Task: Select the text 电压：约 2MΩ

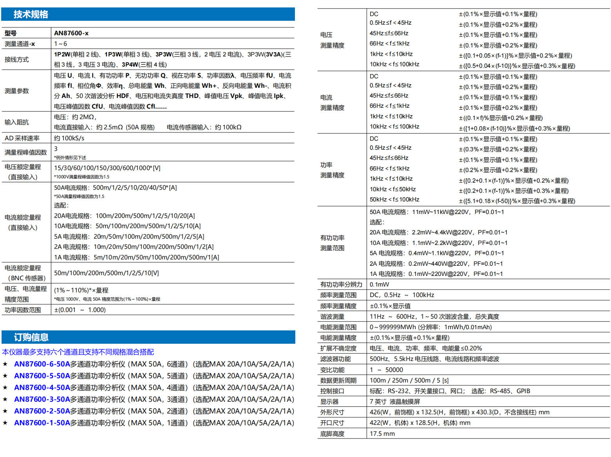Action: (75, 117)
